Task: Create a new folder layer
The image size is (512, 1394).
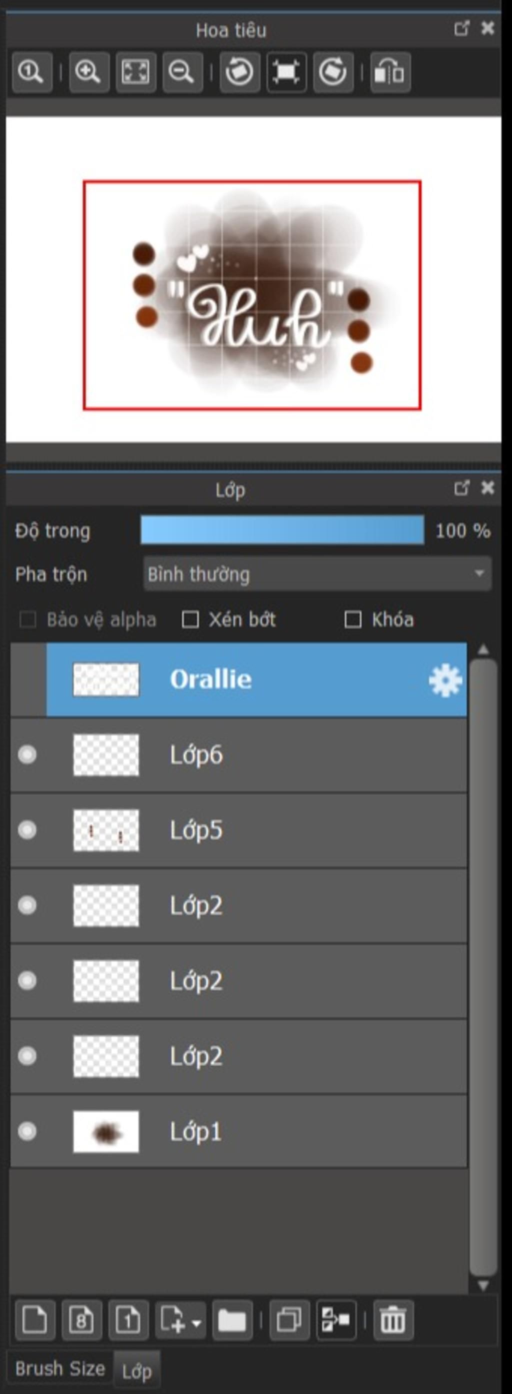Action: pos(232,1319)
